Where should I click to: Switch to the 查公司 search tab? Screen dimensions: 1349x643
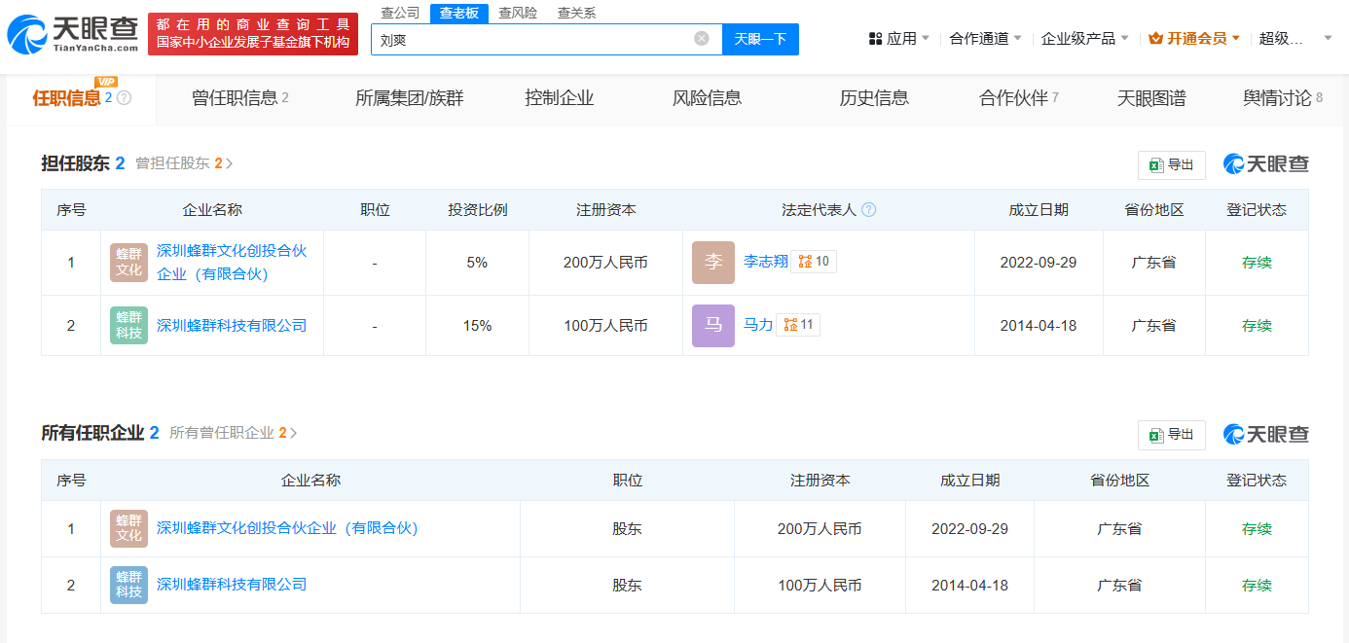click(x=400, y=13)
